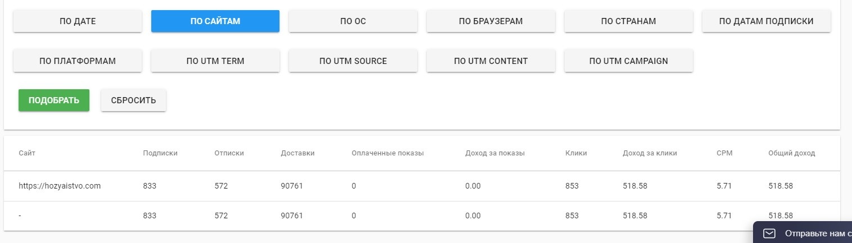The width and height of the screenshot is (852, 243).
Task: Switch grouping to По дате
Action: (x=78, y=21)
